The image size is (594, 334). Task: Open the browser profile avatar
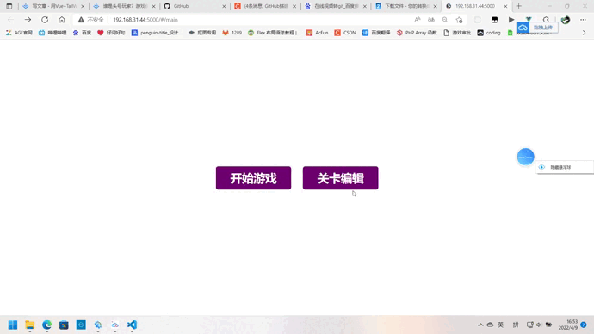pyautogui.click(x=566, y=20)
